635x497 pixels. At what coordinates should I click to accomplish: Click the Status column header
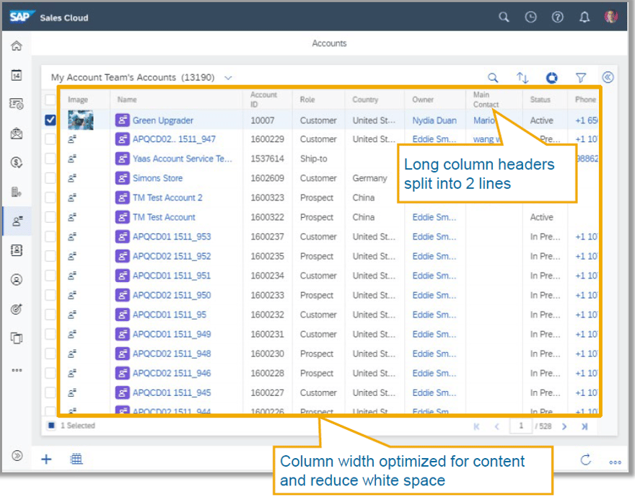tap(540, 100)
